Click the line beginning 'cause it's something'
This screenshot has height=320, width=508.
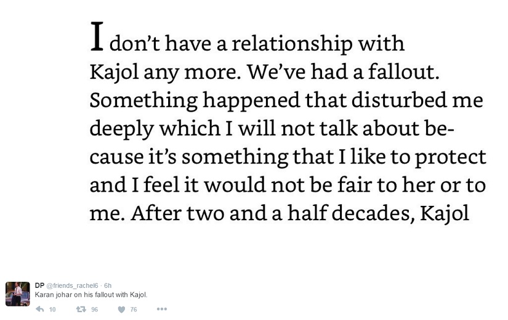coord(288,157)
